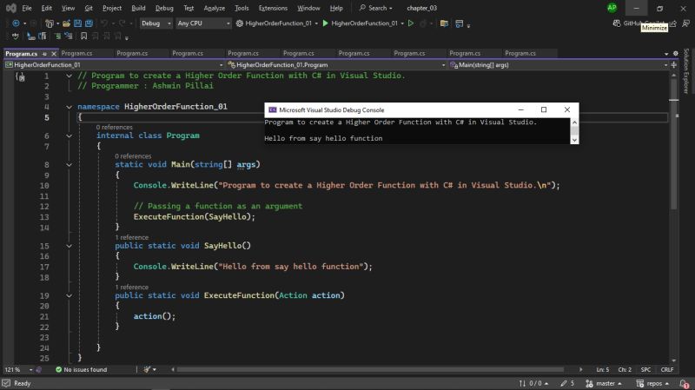The width and height of the screenshot is (695, 390).
Task: Click the code cleanup broom icon
Action: coord(147,369)
